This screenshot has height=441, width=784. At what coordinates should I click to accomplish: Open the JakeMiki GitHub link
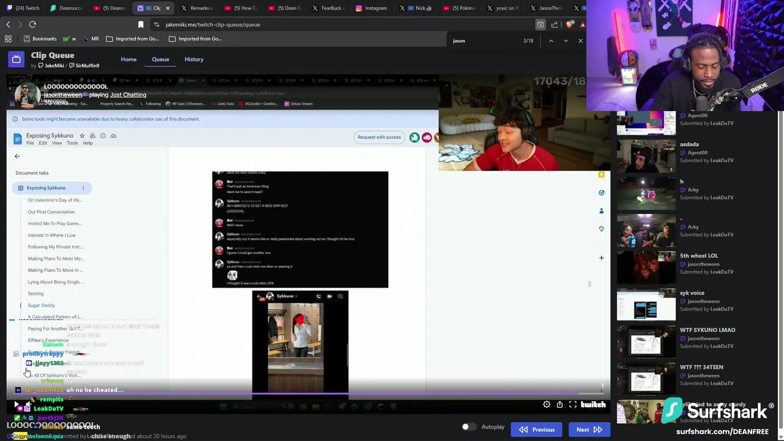click(51, 66)
